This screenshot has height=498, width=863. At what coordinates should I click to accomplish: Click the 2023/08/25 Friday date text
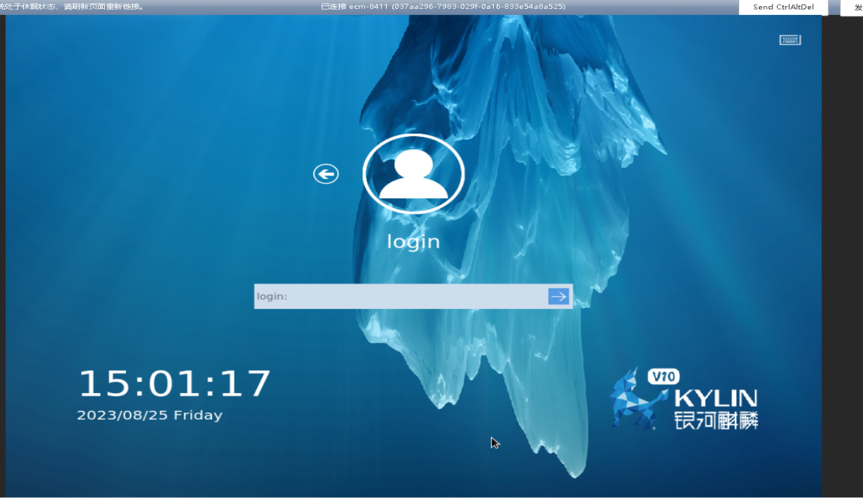[x=150, y=415]
